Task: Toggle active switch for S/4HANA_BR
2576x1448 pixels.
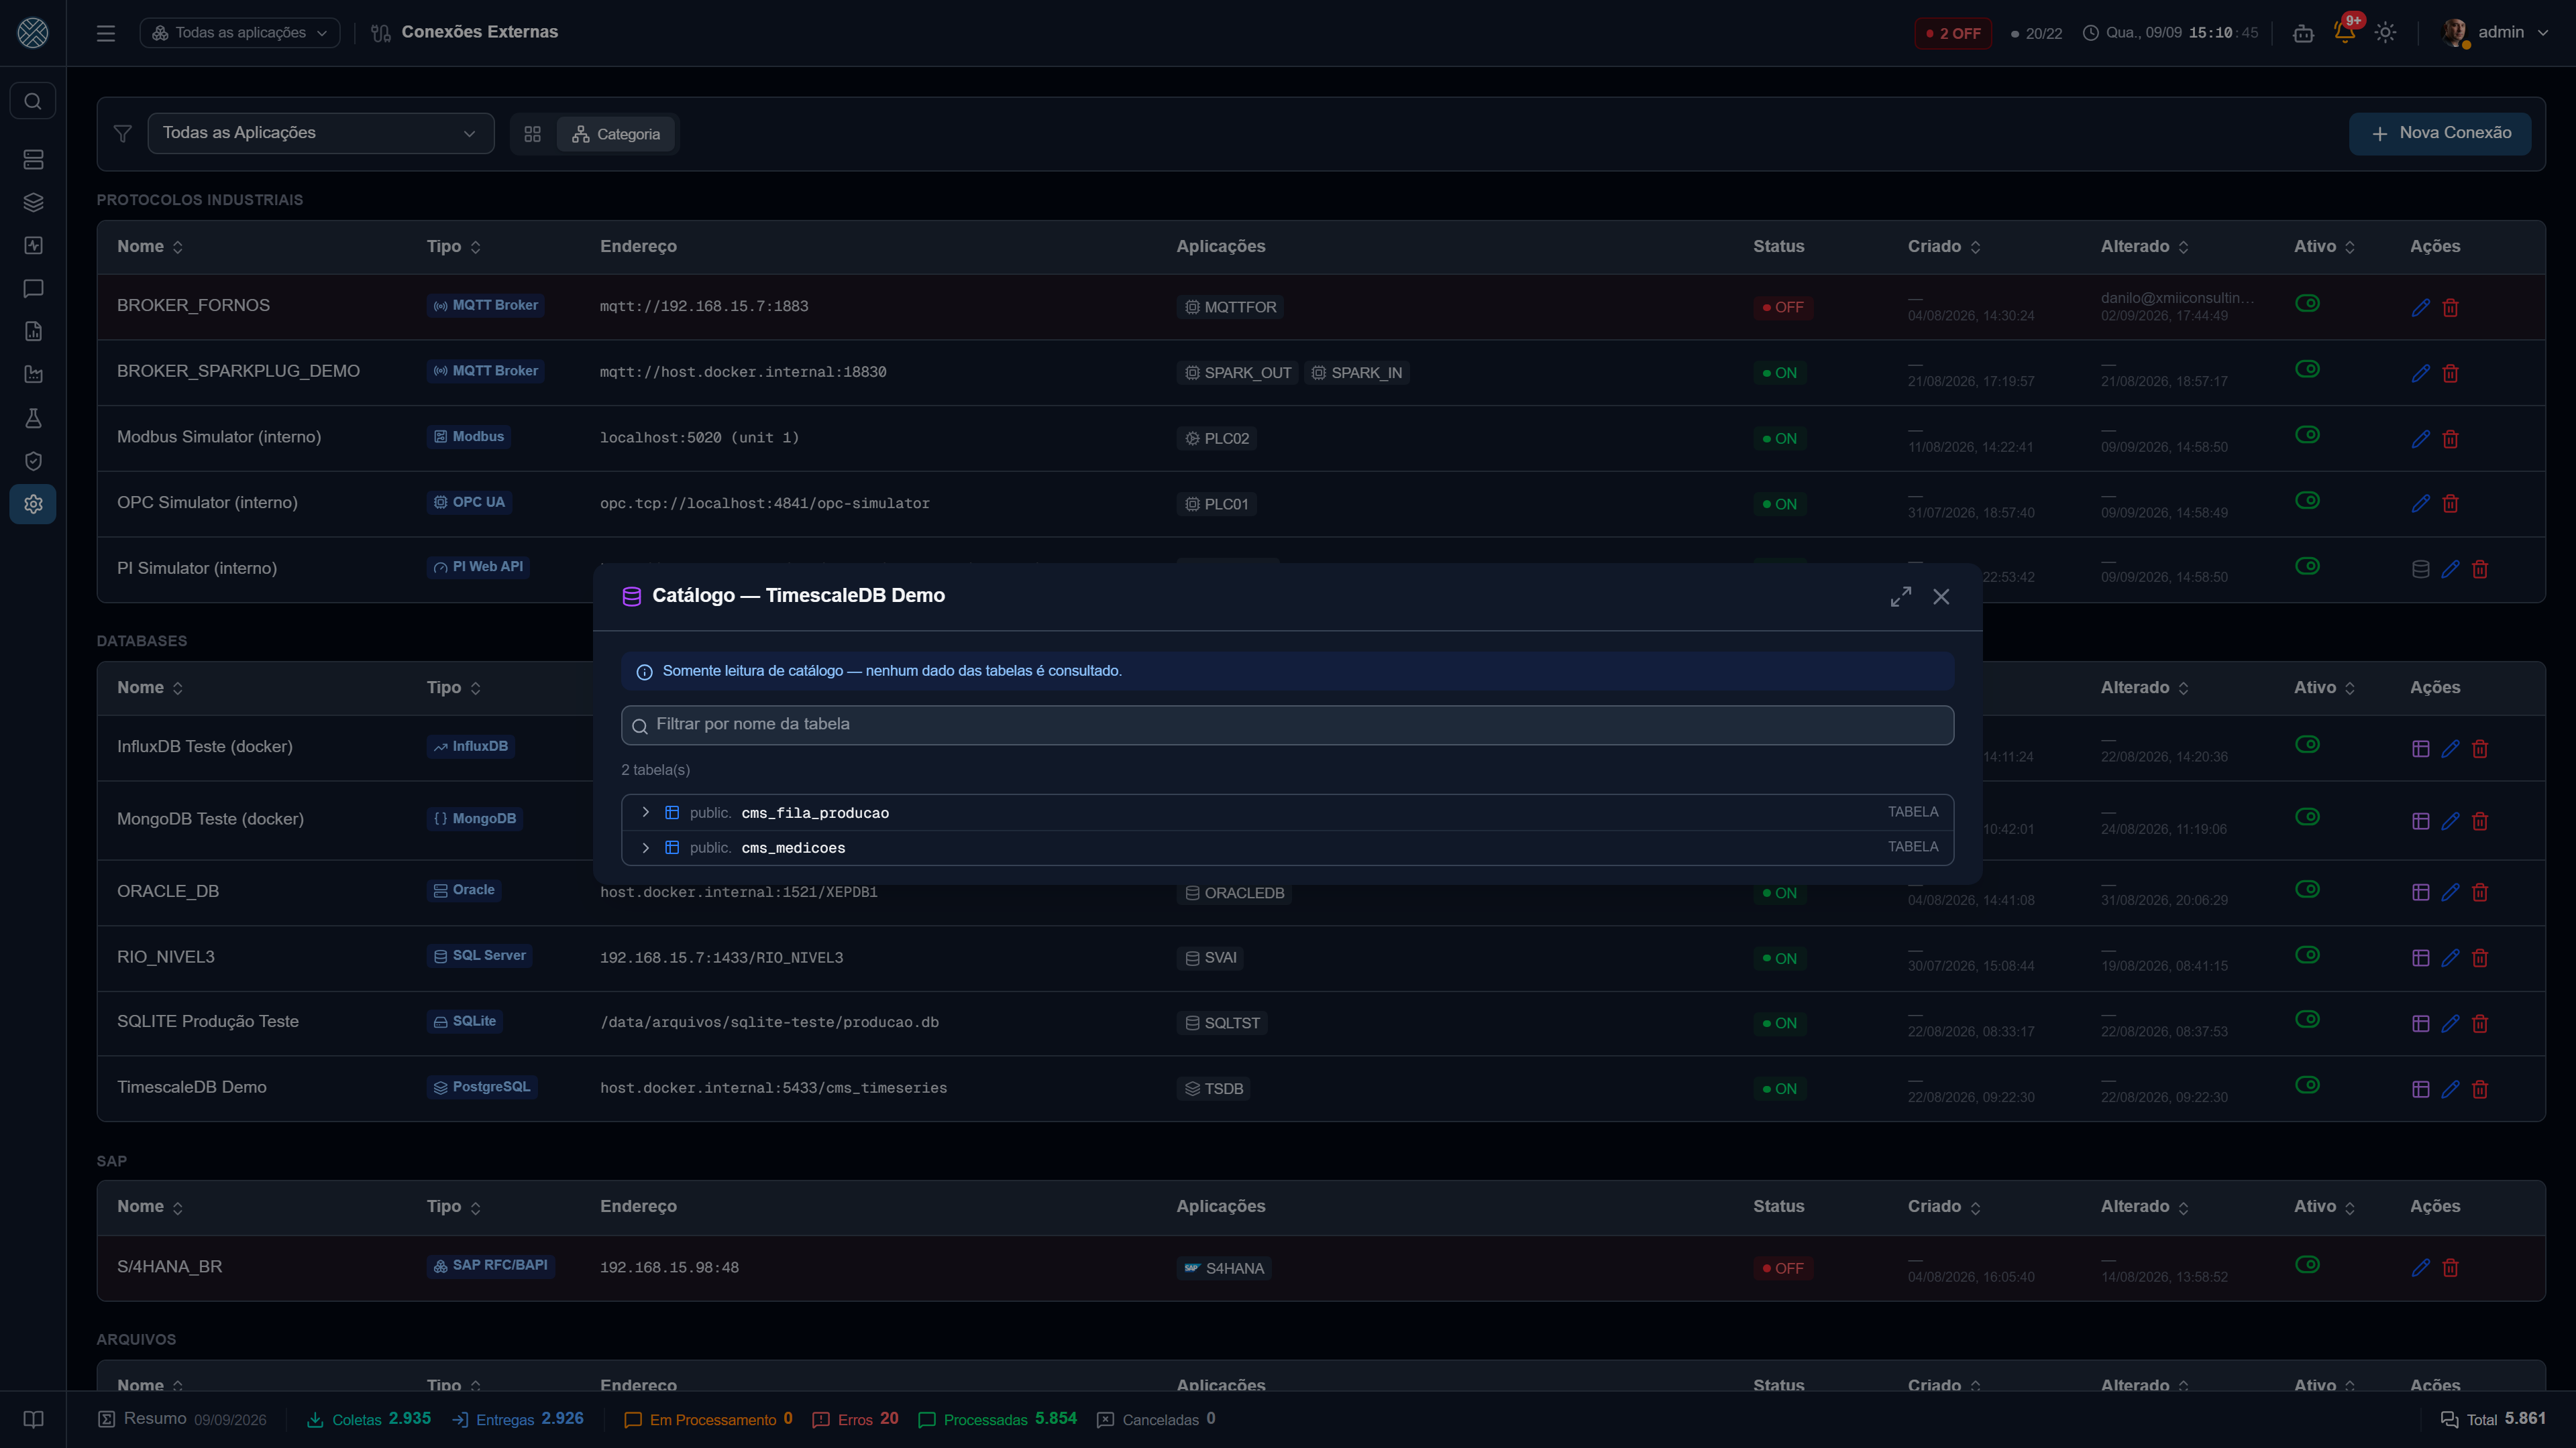Action: [2307, 1264]
